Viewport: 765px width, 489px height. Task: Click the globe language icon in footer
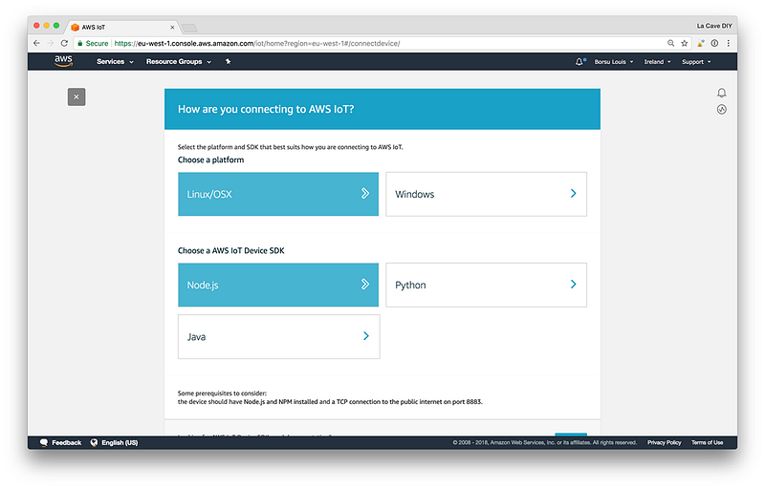94,443
